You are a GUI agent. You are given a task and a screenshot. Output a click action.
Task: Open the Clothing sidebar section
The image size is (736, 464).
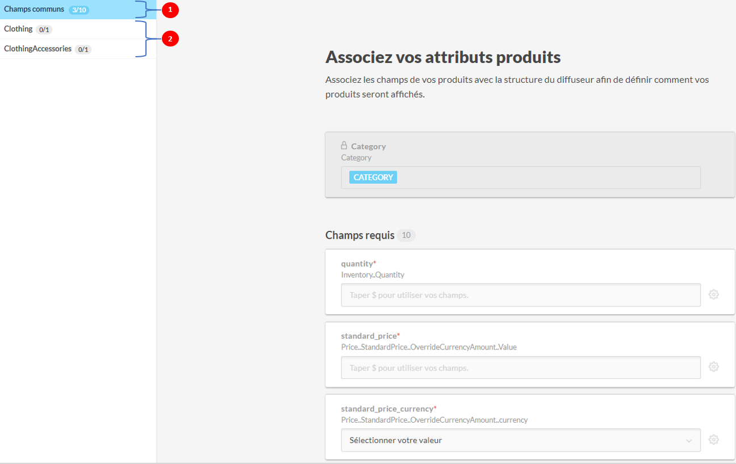tap(18, 29)
